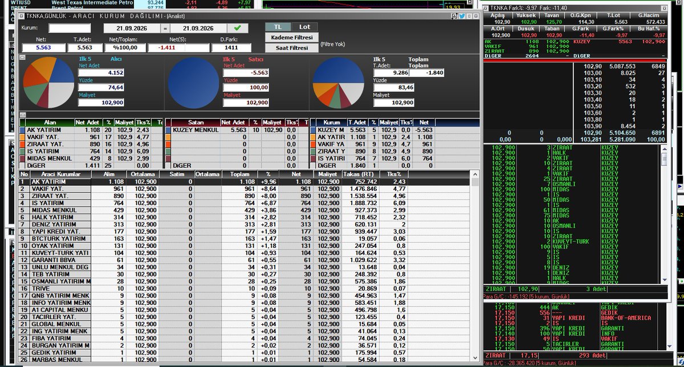Open the Saat Filtresi time filter

point(291,48)
